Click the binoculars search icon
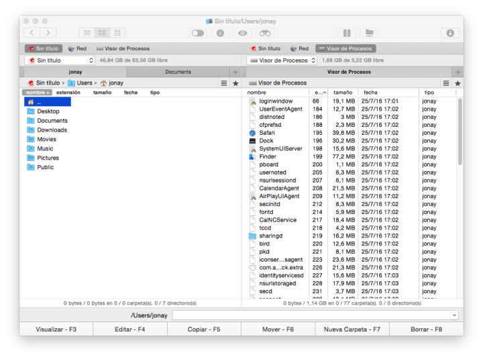 tap(265, 33)
